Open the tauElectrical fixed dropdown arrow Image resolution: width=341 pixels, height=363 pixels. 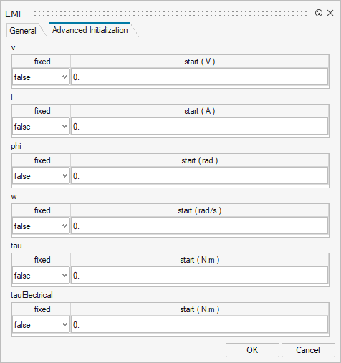[x=64, y=325]
